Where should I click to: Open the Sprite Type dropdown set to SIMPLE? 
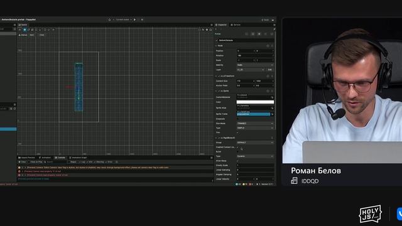pos(255,128)
